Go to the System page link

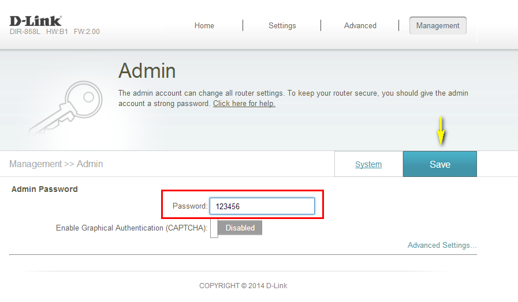coord(368,164)
